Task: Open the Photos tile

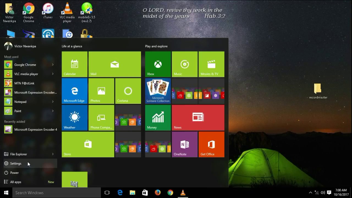Action: [101, 91]
